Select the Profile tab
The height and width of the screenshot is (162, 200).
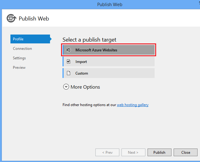30,39
